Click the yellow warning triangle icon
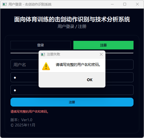The height and width of the screenshot is (138, 144). coord(46,66)
